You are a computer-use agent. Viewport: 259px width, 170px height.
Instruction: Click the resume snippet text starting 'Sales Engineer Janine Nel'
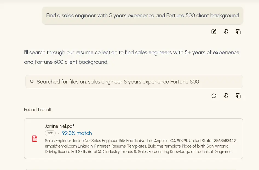point(140,141)
